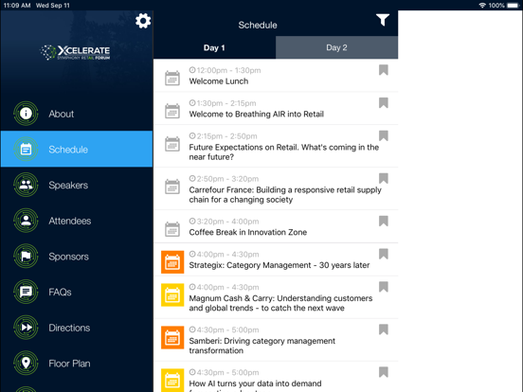
Task: Open Welcome to Breathing AIR into Retail
Action: [256, 115]
